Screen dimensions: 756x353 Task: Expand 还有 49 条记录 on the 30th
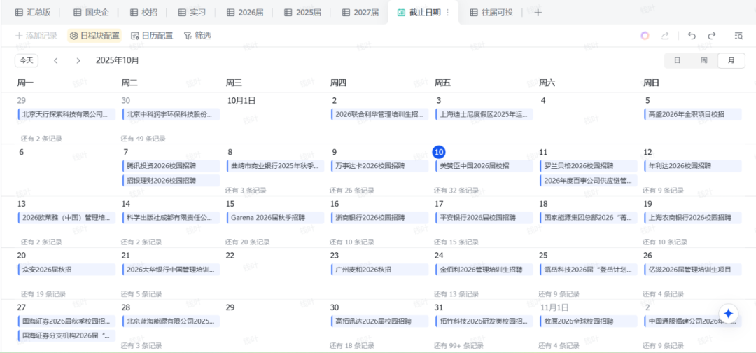point(143,139)
